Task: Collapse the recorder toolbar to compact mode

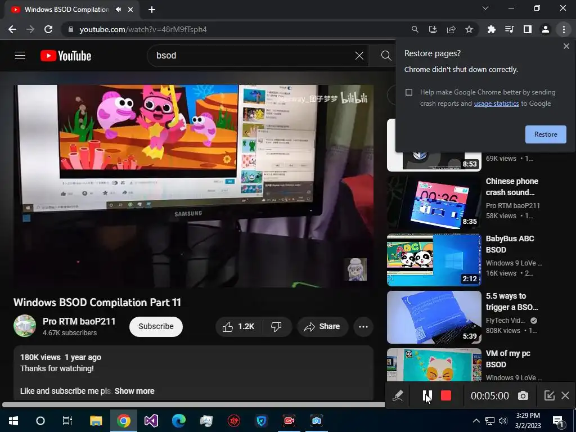Action: (549, 395)
